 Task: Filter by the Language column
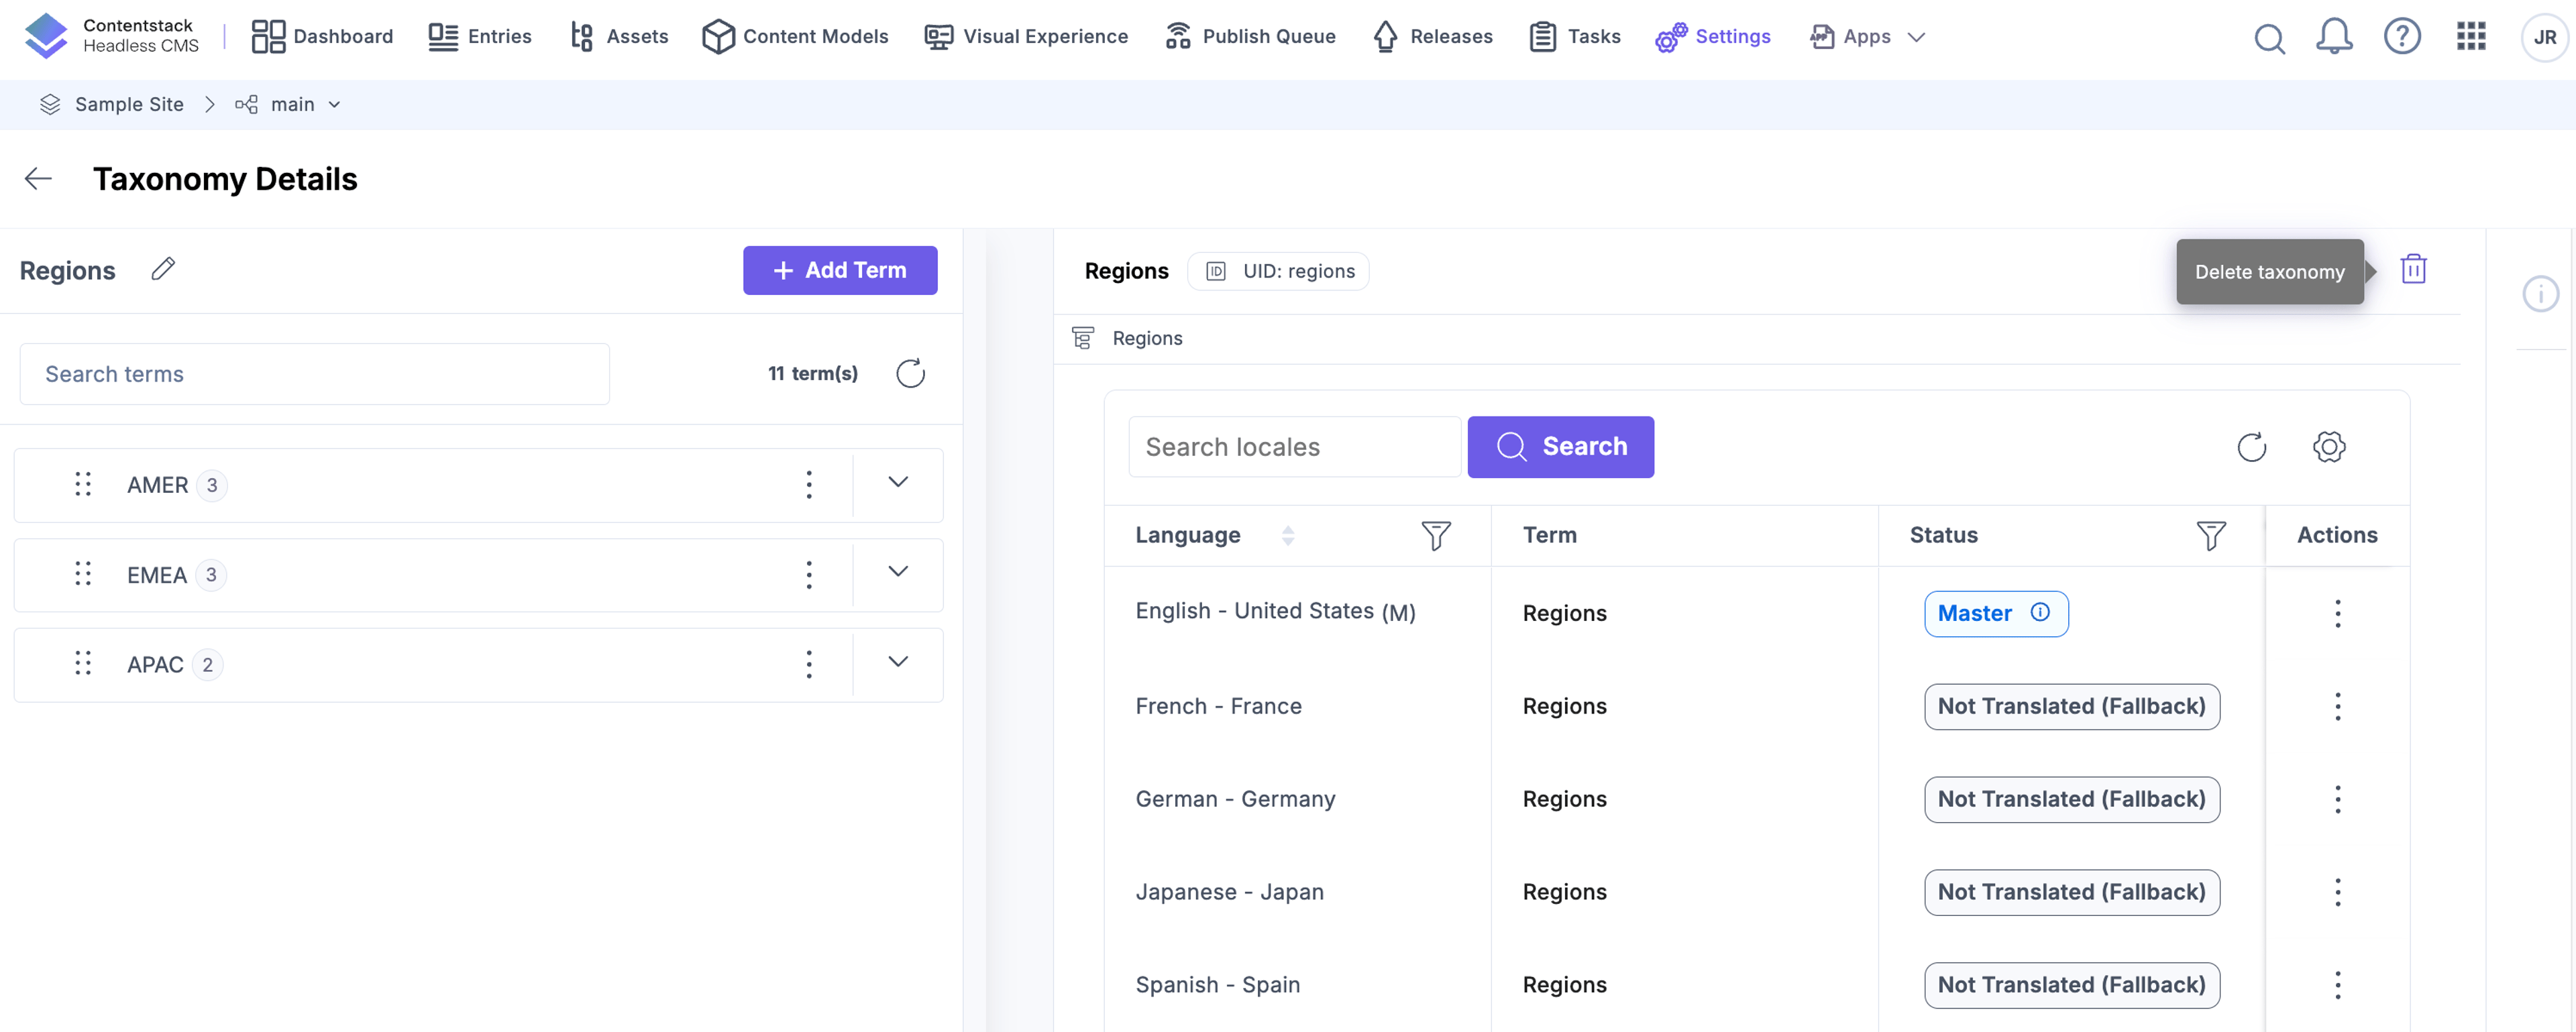tap(1435, 535)
